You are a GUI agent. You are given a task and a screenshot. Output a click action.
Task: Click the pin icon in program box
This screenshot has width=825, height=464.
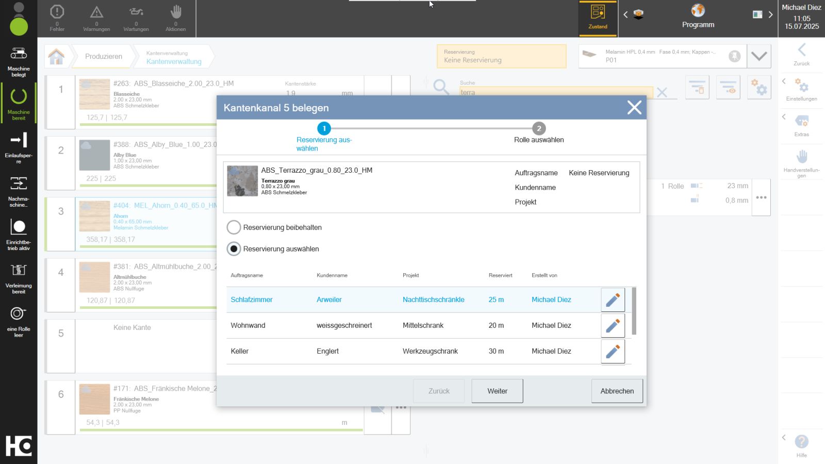pos(734,56)
